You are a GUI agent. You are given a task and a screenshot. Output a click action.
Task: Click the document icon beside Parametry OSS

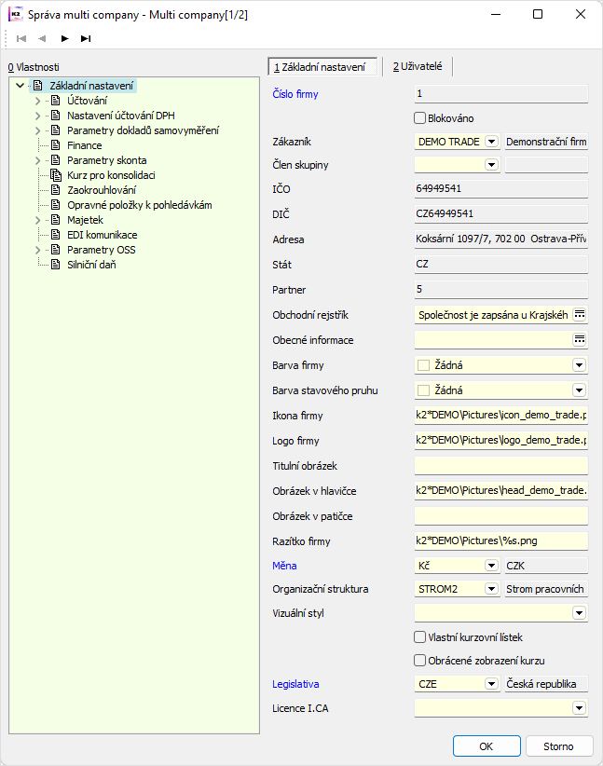[56, 250]
